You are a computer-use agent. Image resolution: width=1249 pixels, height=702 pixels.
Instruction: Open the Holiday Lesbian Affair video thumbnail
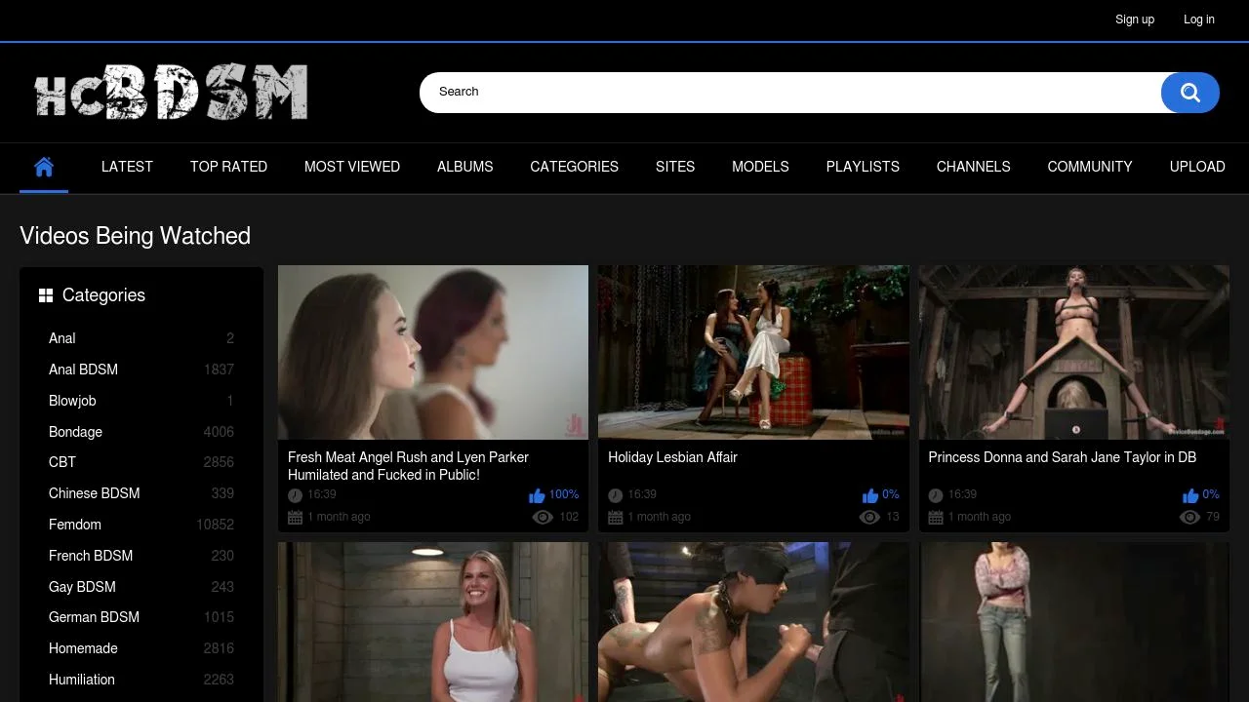click(x=753, y=352)
